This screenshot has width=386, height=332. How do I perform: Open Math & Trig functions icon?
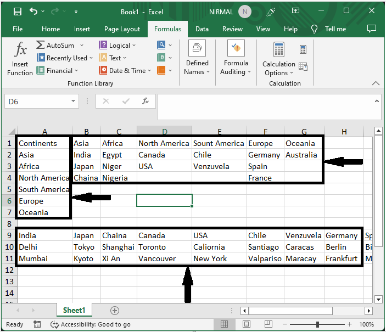point(161,58)
